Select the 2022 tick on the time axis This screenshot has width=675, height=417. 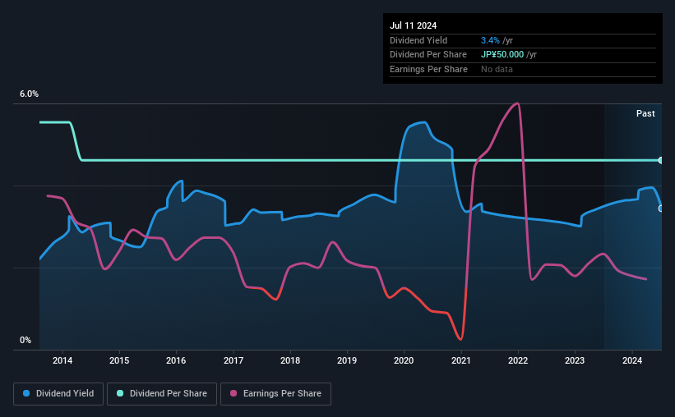coord(518,360)
